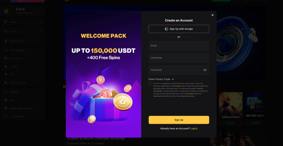Image resolution: width=283 pixels, height=146 pixels.
Task: Expand the Enter Promo Code chevron
Action: tap(173, 79)
